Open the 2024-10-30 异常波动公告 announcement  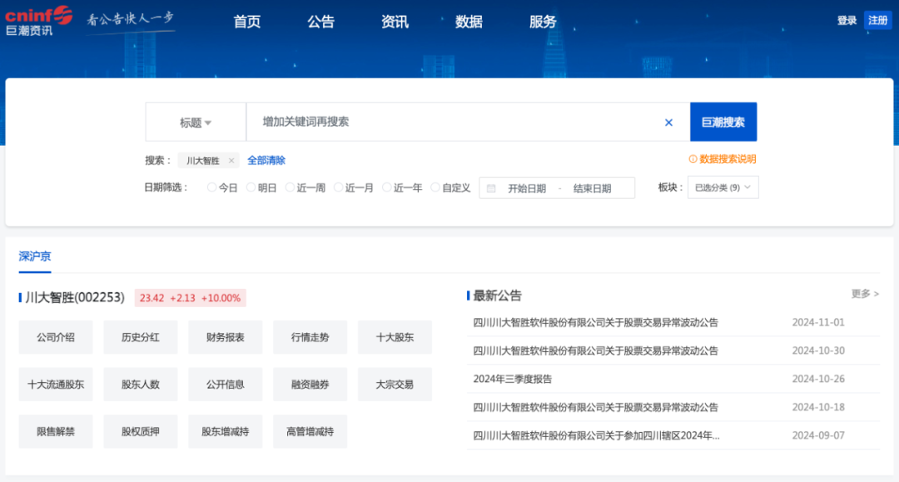pyautogui.click(x=595, y=350)
